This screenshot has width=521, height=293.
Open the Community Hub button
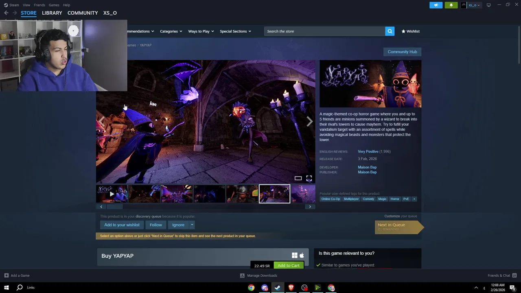coord(402,52)
